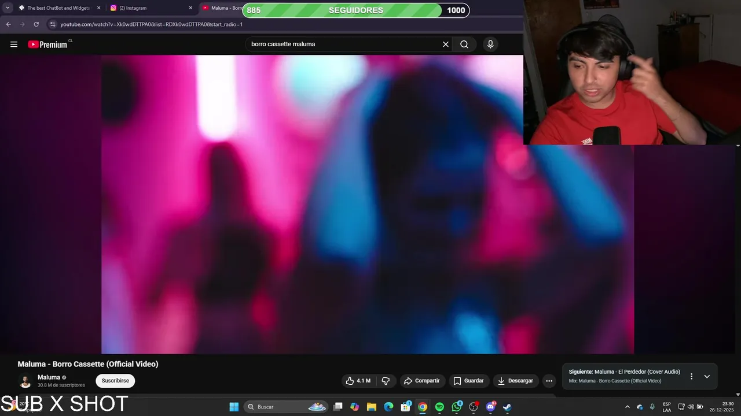Open the Windows Start menu
Image resolution: width=741 pixels, height=416 pixels.
pos(234,407)
